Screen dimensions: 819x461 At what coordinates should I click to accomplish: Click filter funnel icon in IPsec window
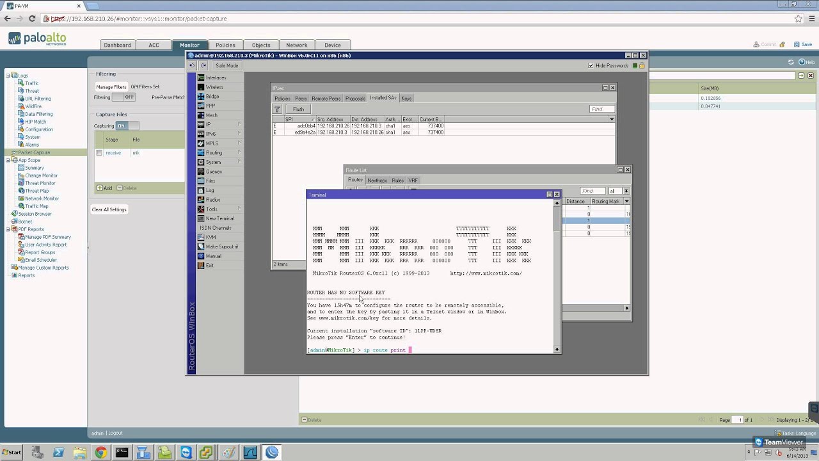pyautogui.click(x=277, y=109)
